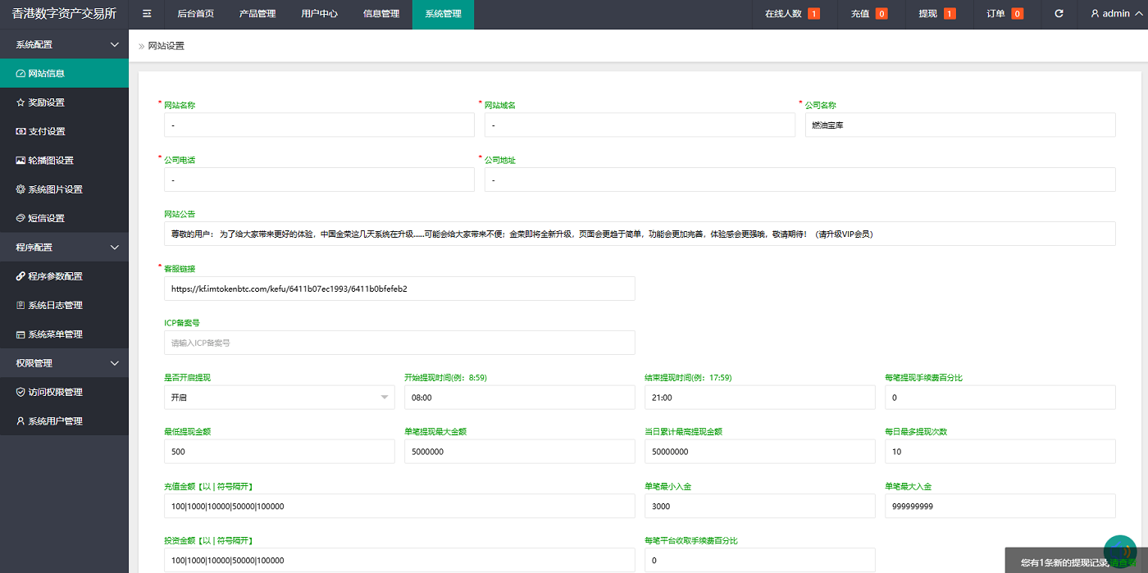Open 奖励设置 with the star icon

46,102
